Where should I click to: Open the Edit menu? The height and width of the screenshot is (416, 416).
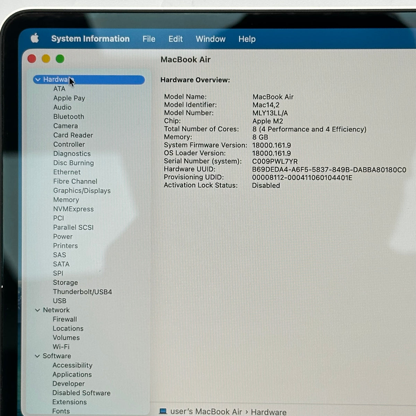tap(175, 39)
